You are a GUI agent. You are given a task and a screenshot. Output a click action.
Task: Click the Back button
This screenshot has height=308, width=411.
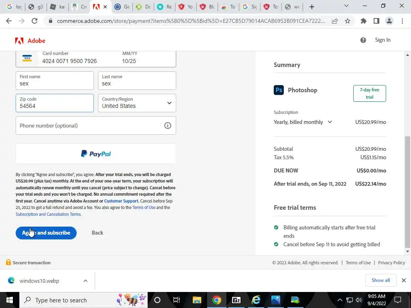(98, 233)
